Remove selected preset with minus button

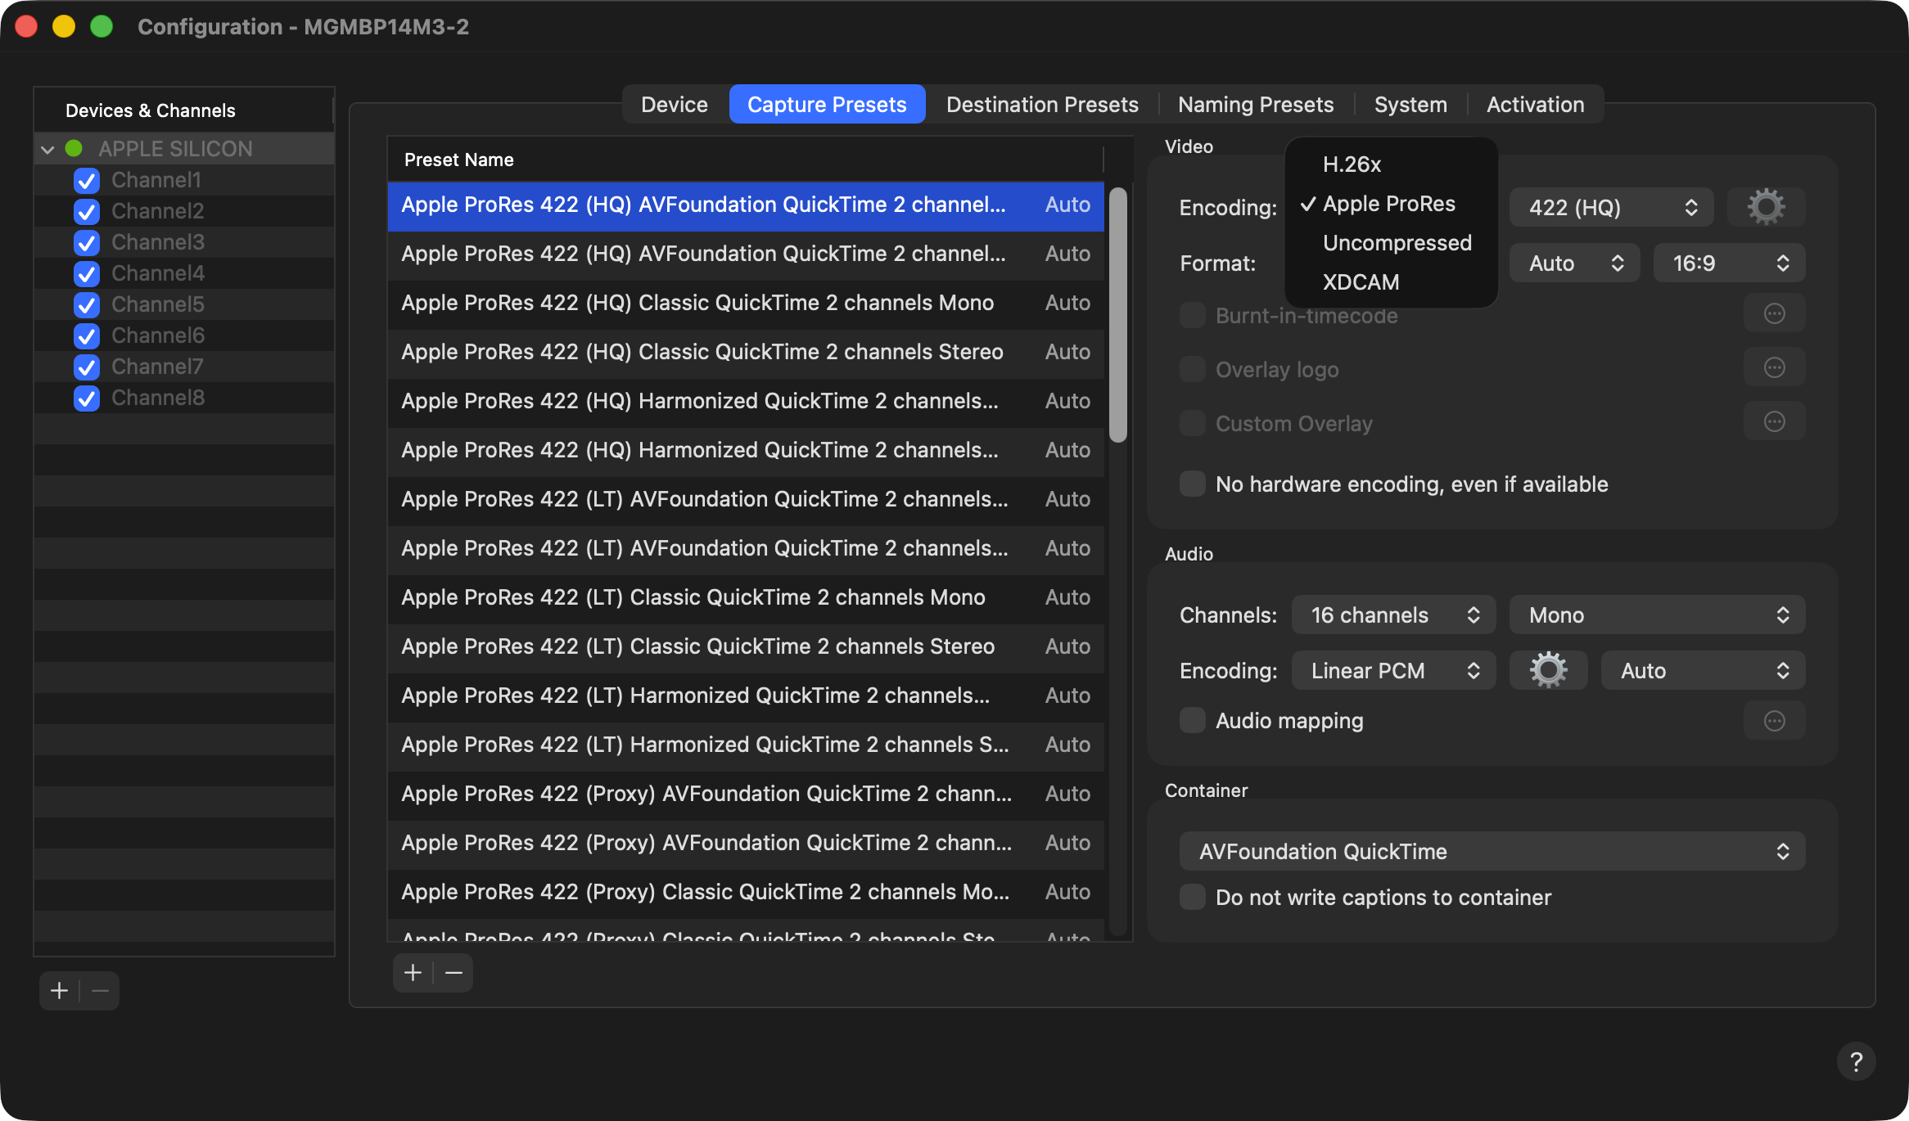454,973
